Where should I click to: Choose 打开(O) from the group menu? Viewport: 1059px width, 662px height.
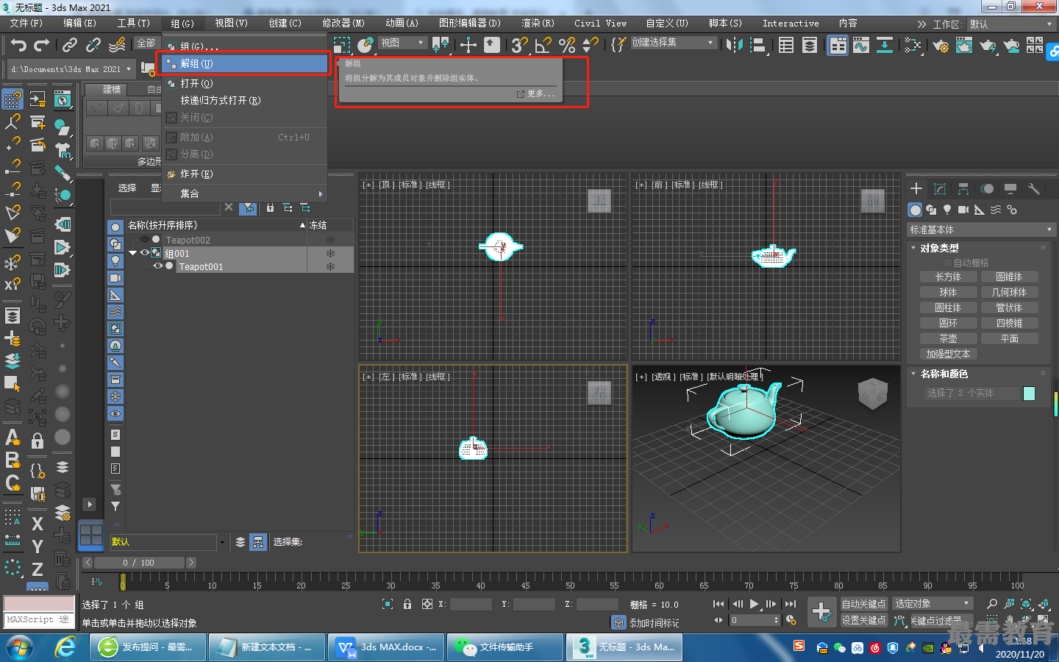pyautogui.click(x=244, y=83)
